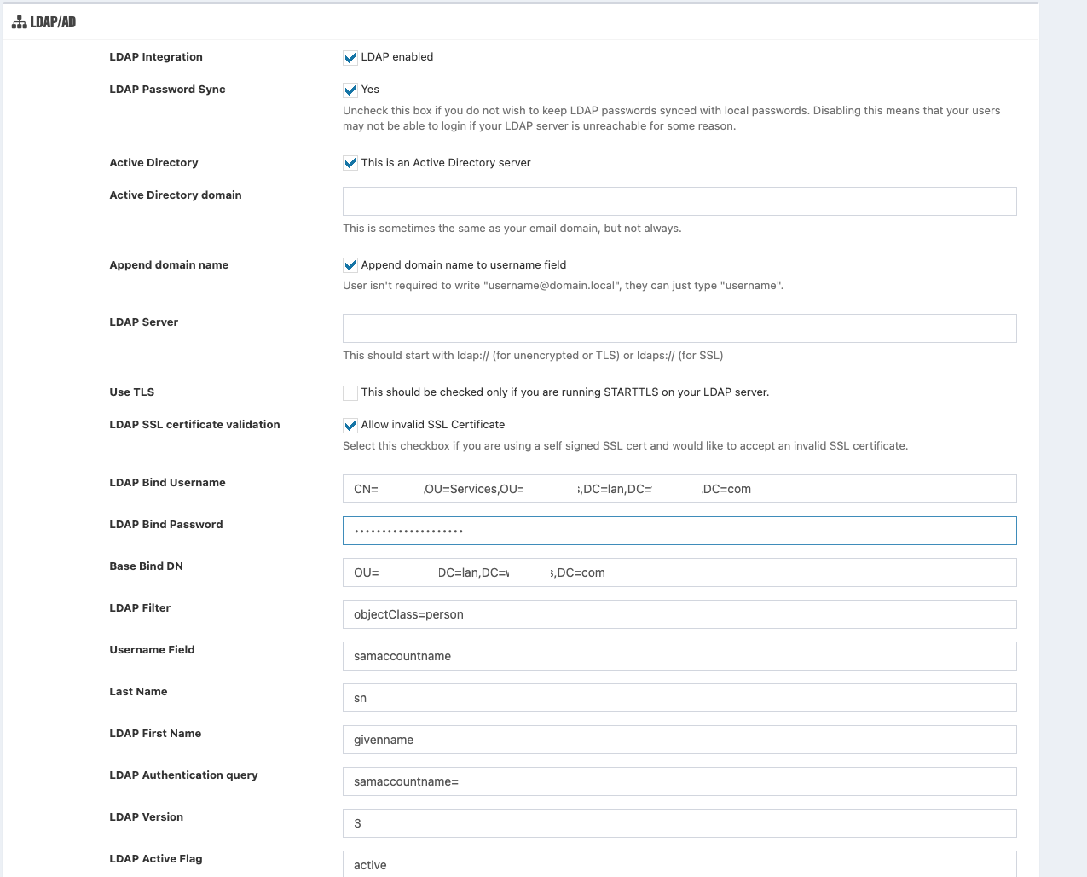Screen dimensions: 1087x877
Task: Click the LDAP Password Sync label
Action: (167, 90)
